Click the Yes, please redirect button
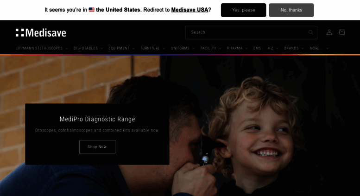Image resolution: width=360 pixels, height=196 pixels. 243,10
